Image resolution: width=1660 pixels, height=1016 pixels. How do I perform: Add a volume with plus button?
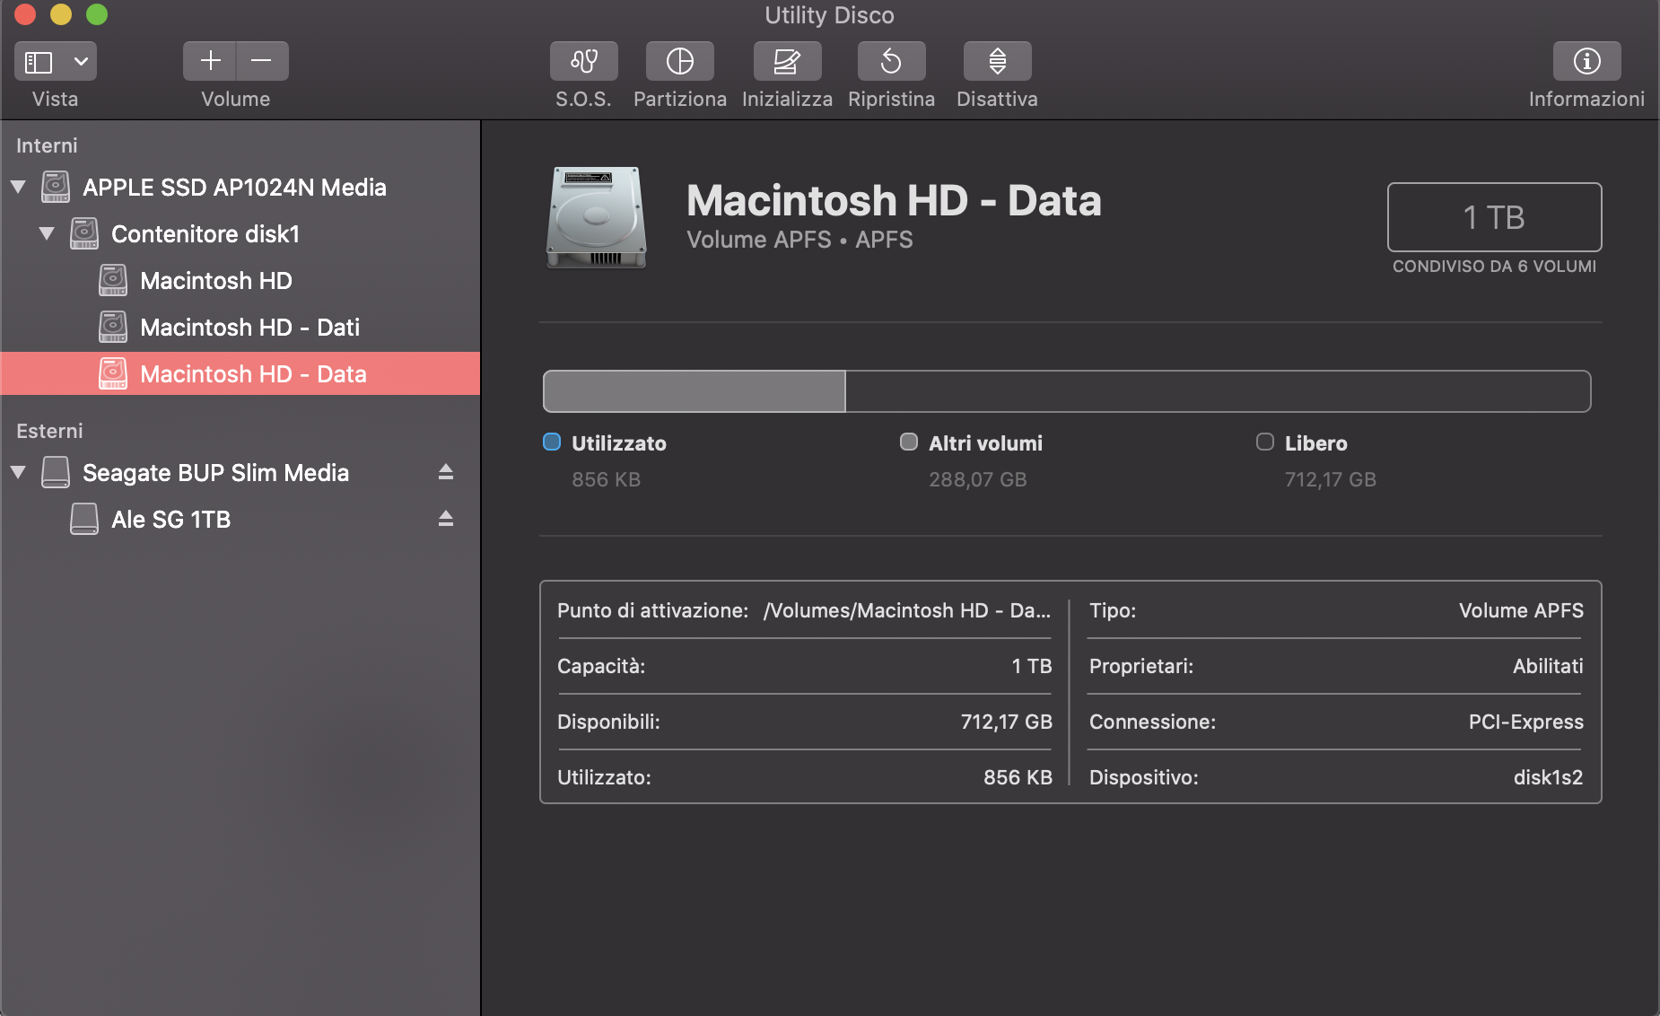[x=210, y=62]
